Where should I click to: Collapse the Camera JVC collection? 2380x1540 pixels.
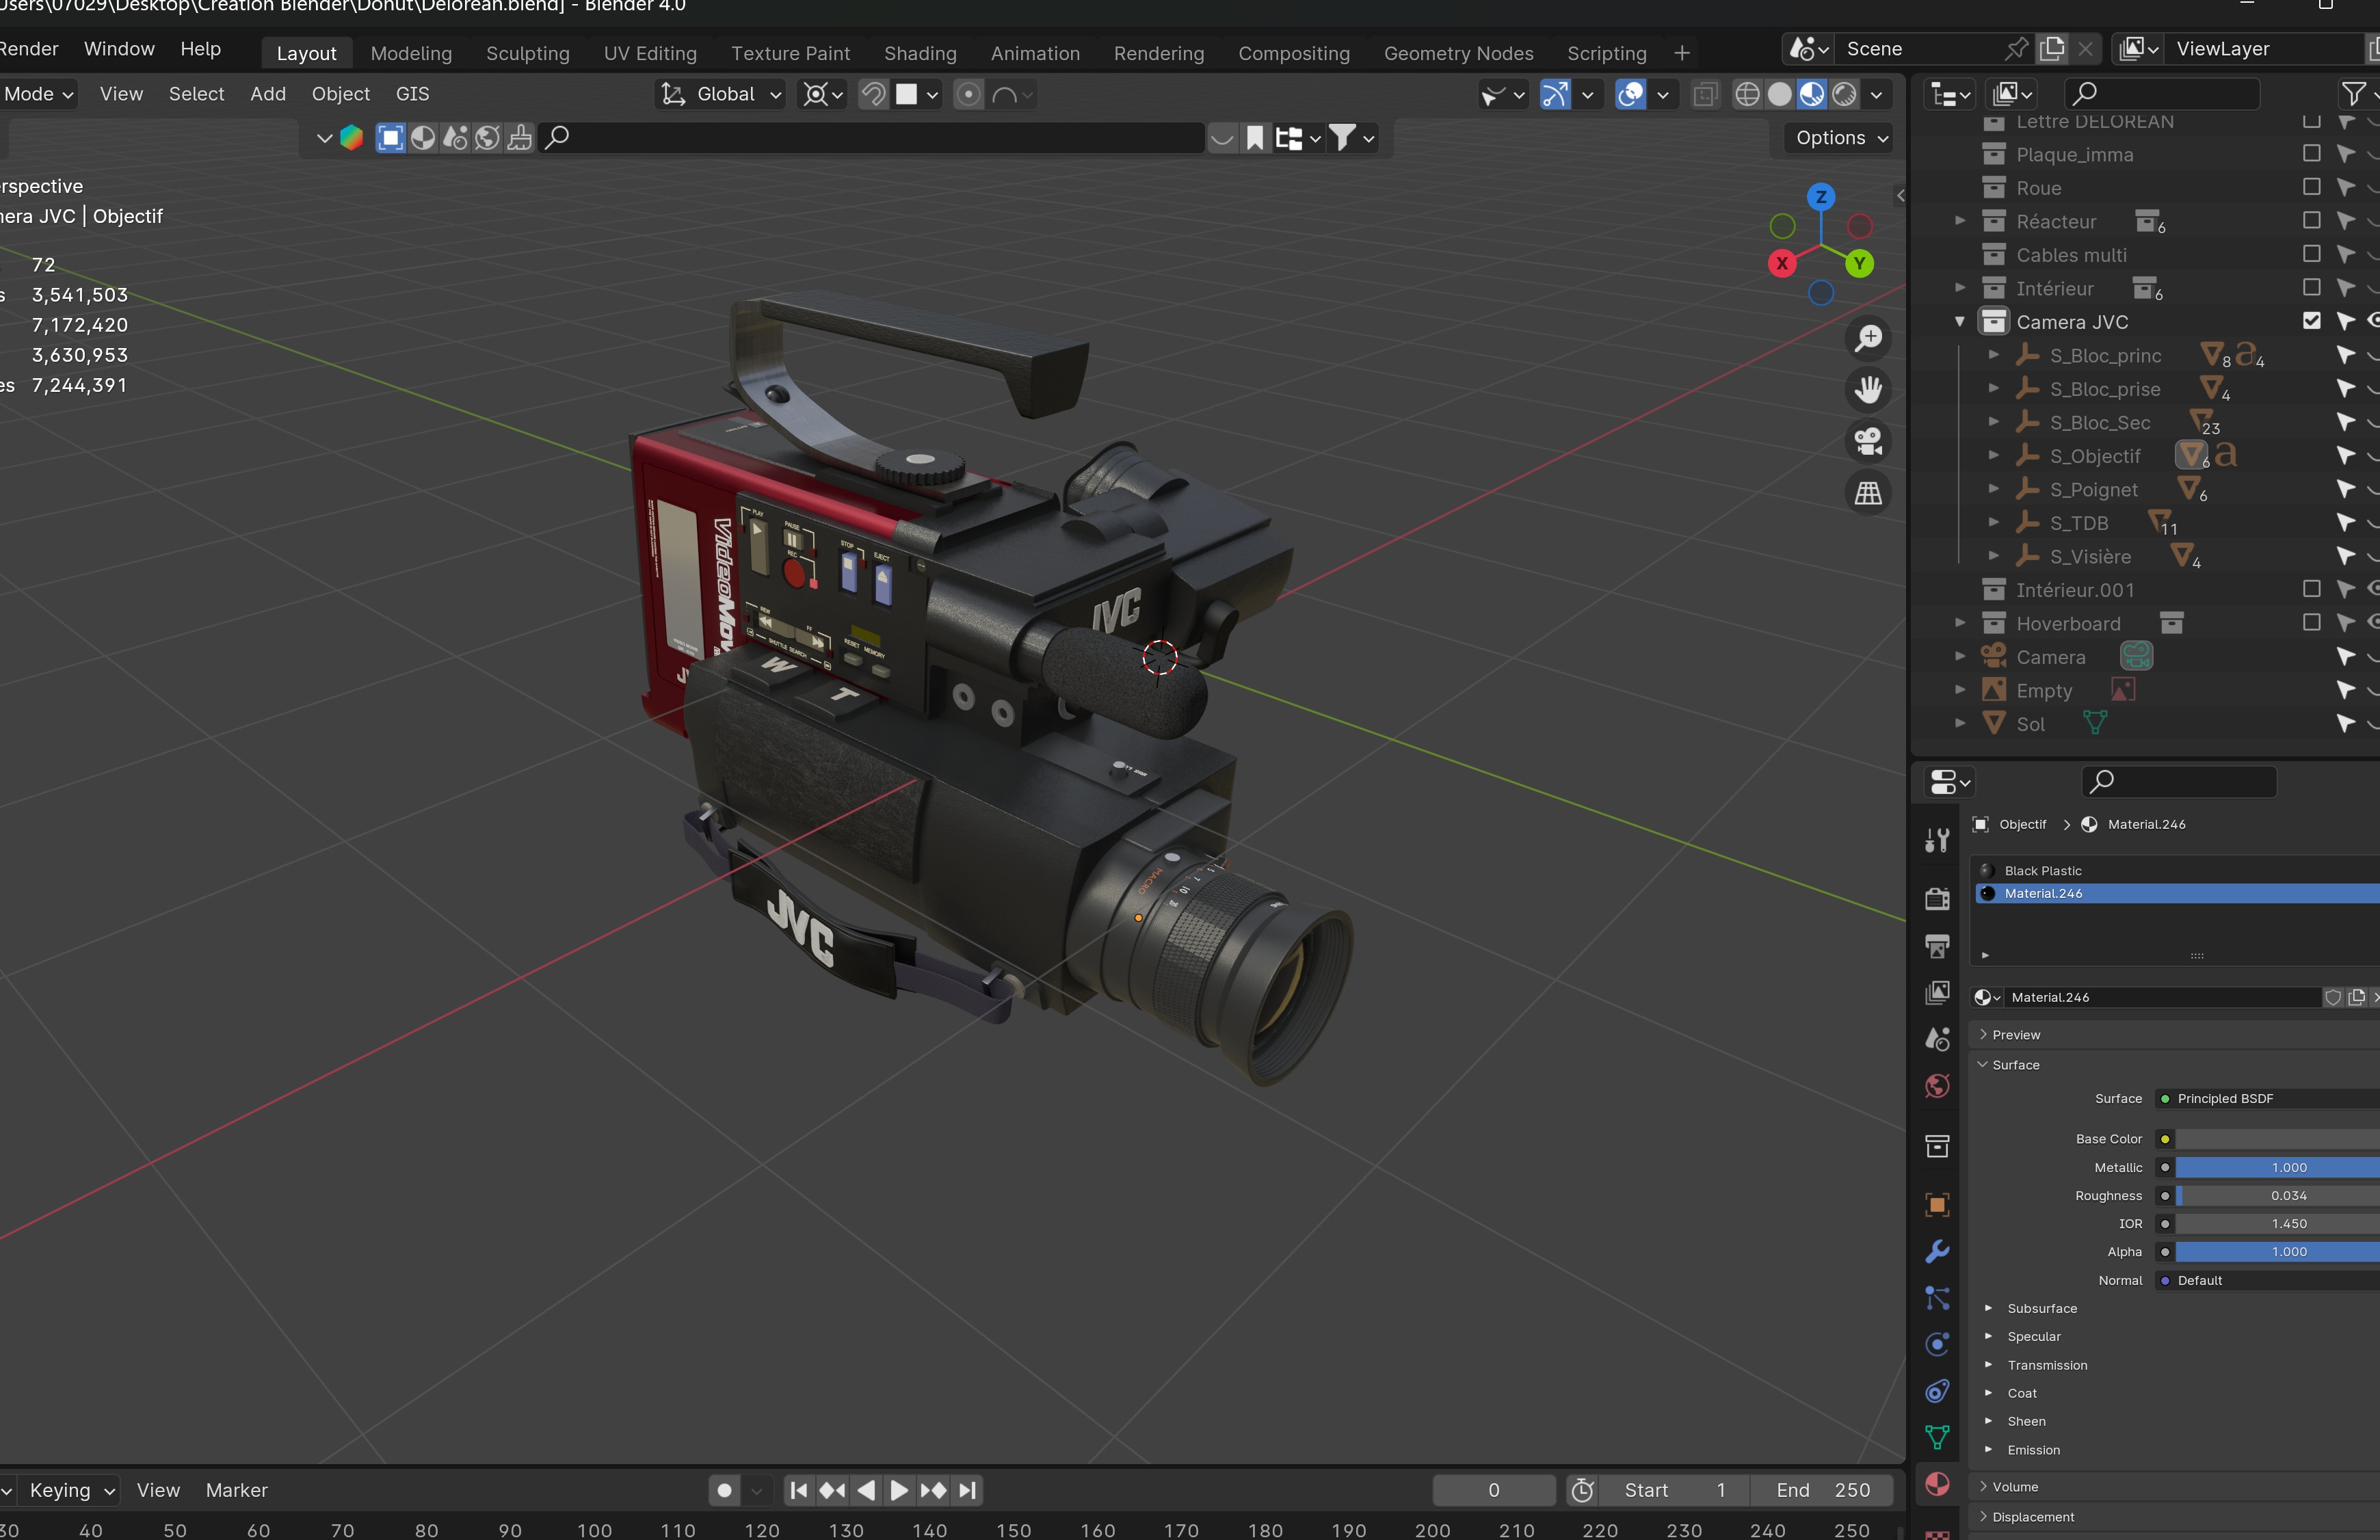[1960, 322]
